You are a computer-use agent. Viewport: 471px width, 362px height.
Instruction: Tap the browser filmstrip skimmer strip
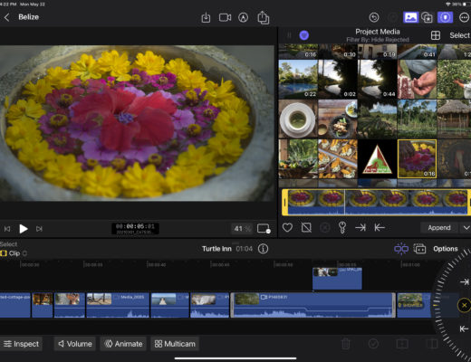376,203
